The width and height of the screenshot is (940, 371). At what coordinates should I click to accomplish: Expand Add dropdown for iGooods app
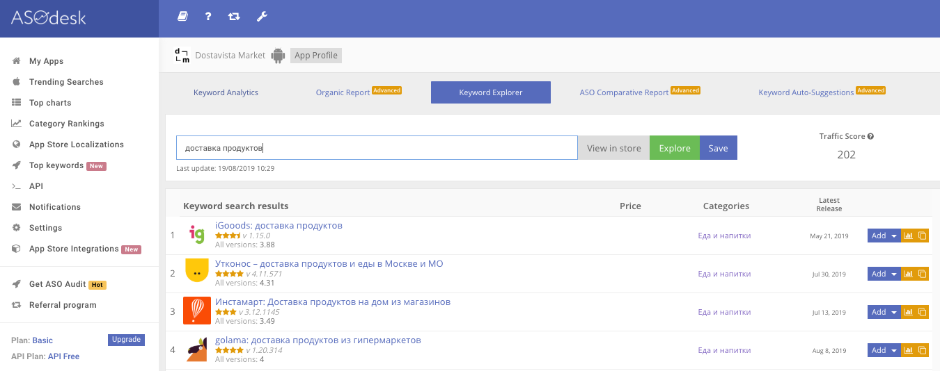[x=893, y=236]
